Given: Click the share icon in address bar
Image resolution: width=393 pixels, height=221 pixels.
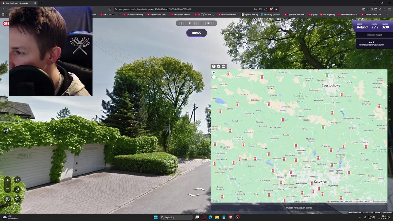Looking at the screenshot, I should (x=266, y=9).
